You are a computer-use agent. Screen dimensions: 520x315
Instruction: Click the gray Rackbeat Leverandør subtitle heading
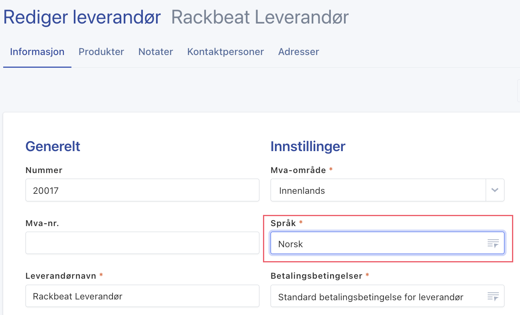[x=260, y=18]
